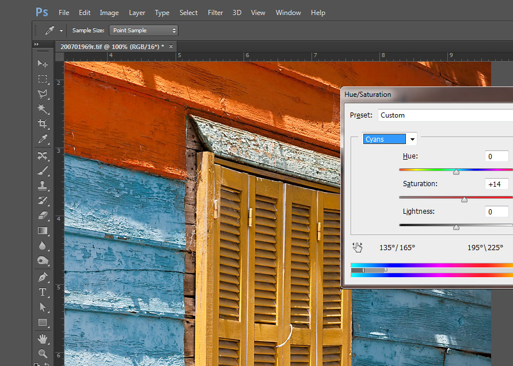Screen dimensions: 513x366
Task: Open the Type menu
Action: pyautogui.click(x=162, y=13)
